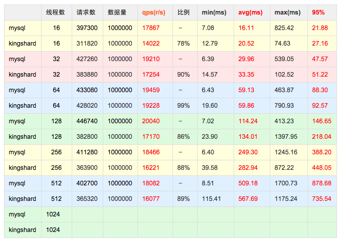The width and height of the screenshot is (342, 243).
Task: Select qps value 18082
Action: tap(151, 183)
